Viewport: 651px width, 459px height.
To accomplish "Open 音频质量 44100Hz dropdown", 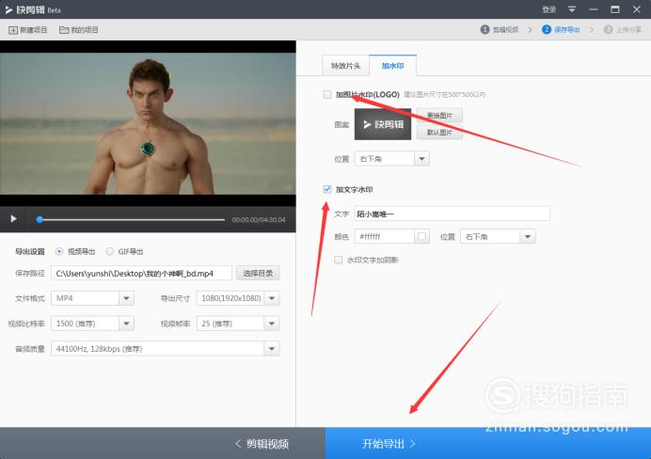I will [x=166, y=349].
